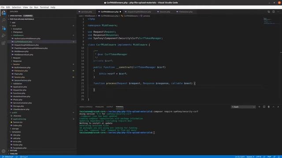Switch to the Session.php editor tab
This screenshot has width=282, height=158.
pos(164,12)
